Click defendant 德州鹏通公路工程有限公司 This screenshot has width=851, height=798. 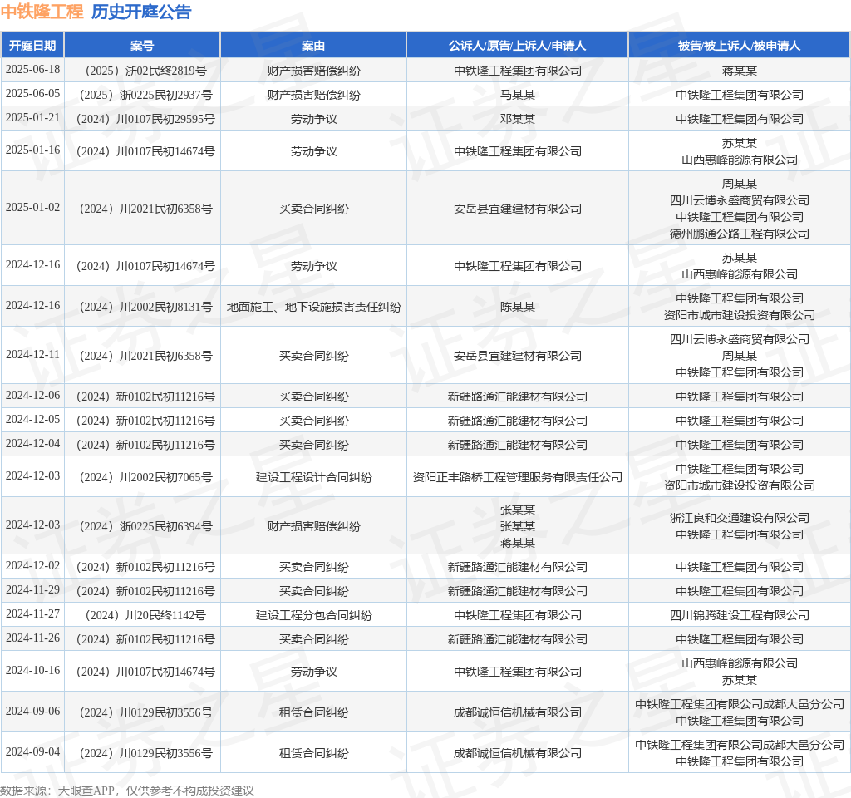(x=739, y=234)
